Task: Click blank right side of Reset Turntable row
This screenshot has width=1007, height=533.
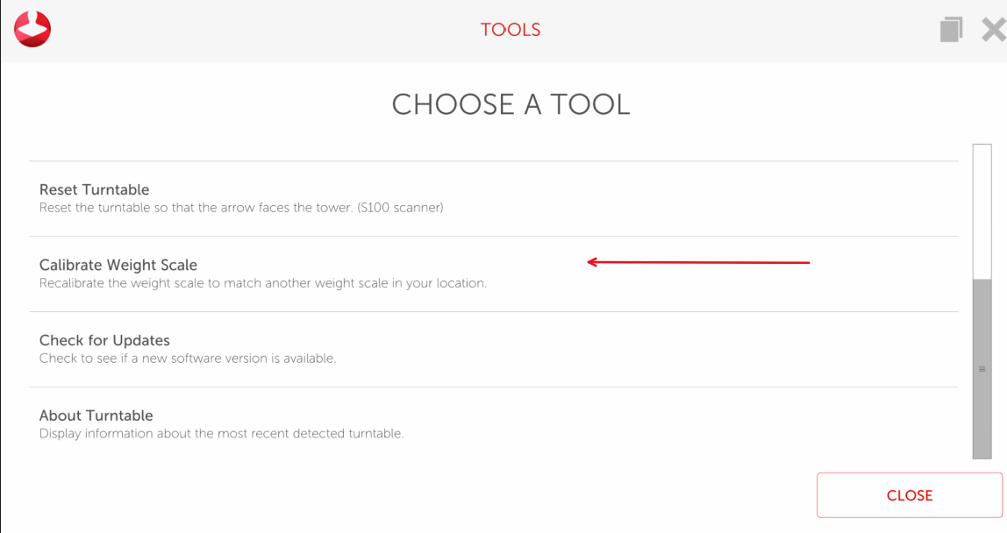Action: tap(702, 198)
